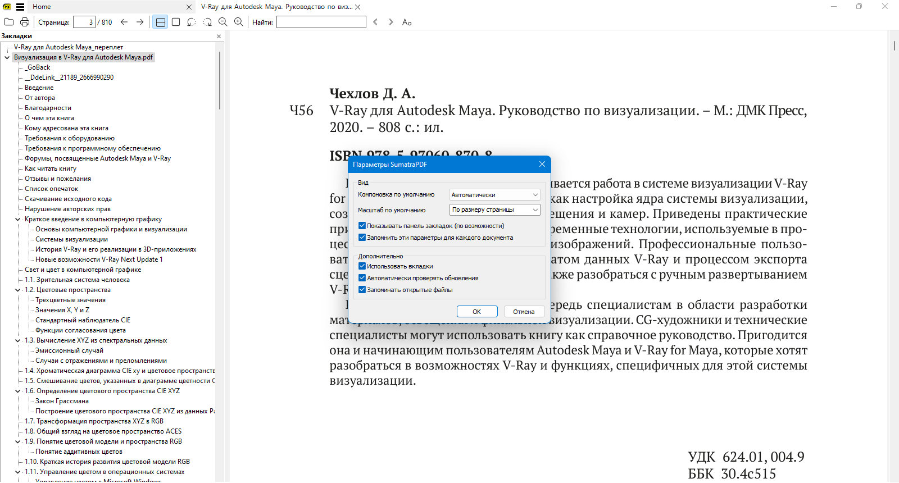Uncheck 'Использовать вкладки' checkbox
This screenshot has height=483, width=899.
[x=362, y=266]
